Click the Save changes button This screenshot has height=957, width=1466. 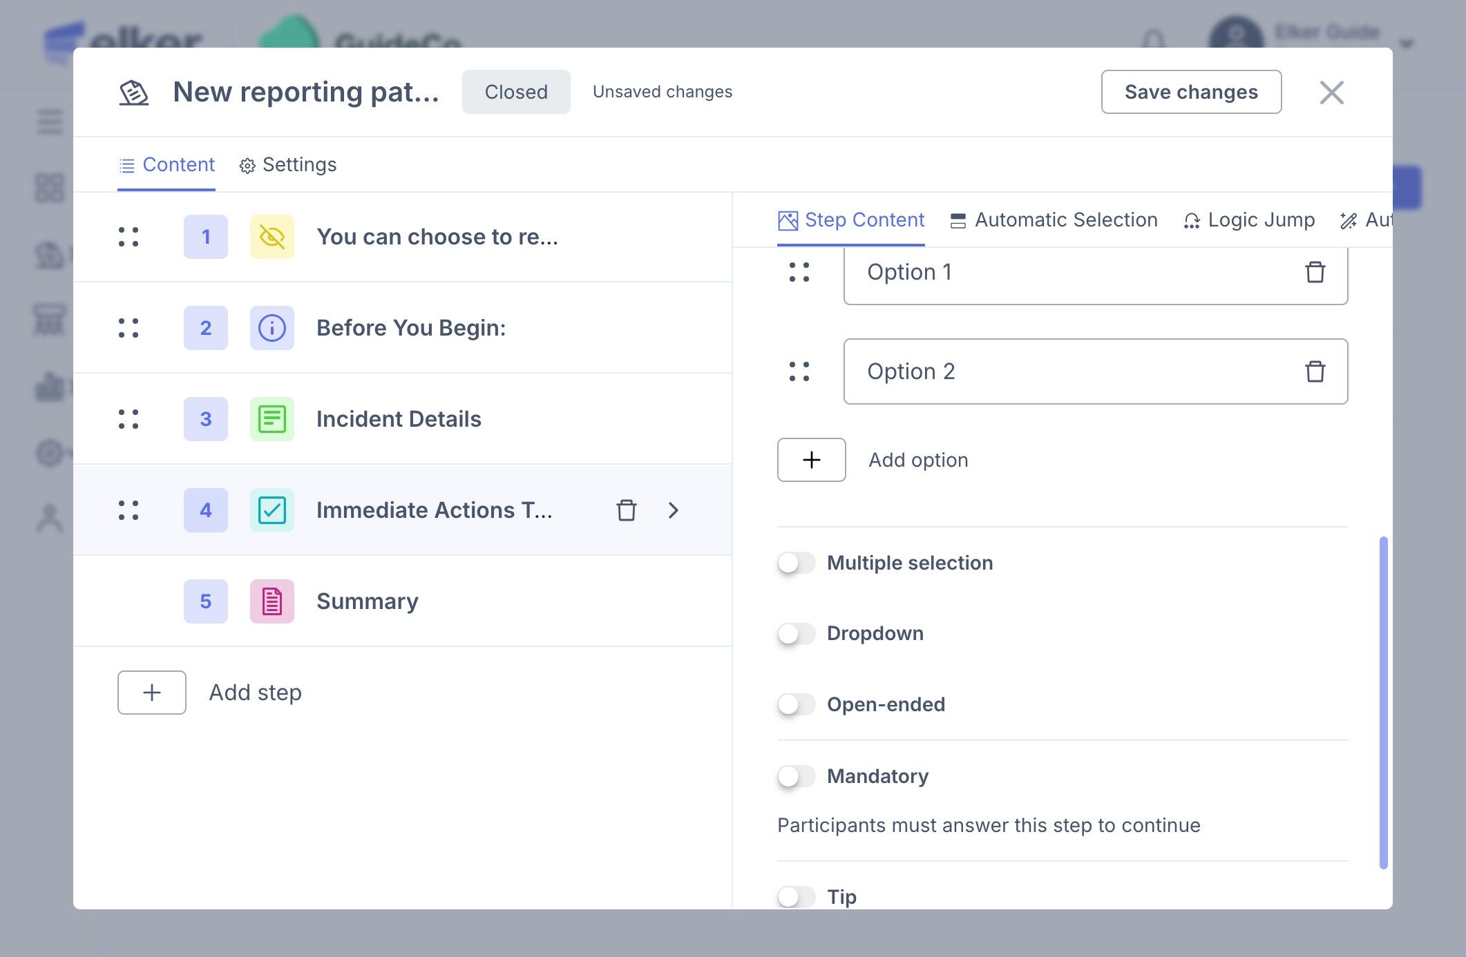(1191, 92)
